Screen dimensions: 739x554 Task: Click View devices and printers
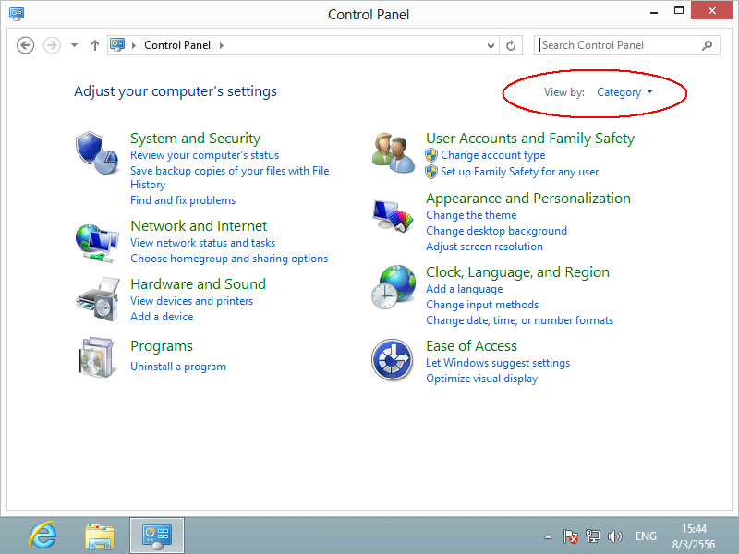coord(191,301)
